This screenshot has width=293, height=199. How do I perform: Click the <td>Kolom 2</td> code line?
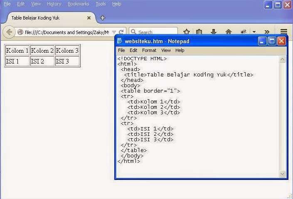coord(154,107)
